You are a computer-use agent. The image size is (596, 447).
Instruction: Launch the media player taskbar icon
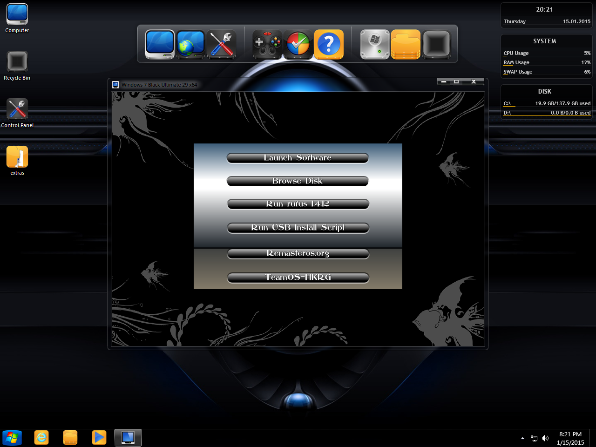point(99,438)
